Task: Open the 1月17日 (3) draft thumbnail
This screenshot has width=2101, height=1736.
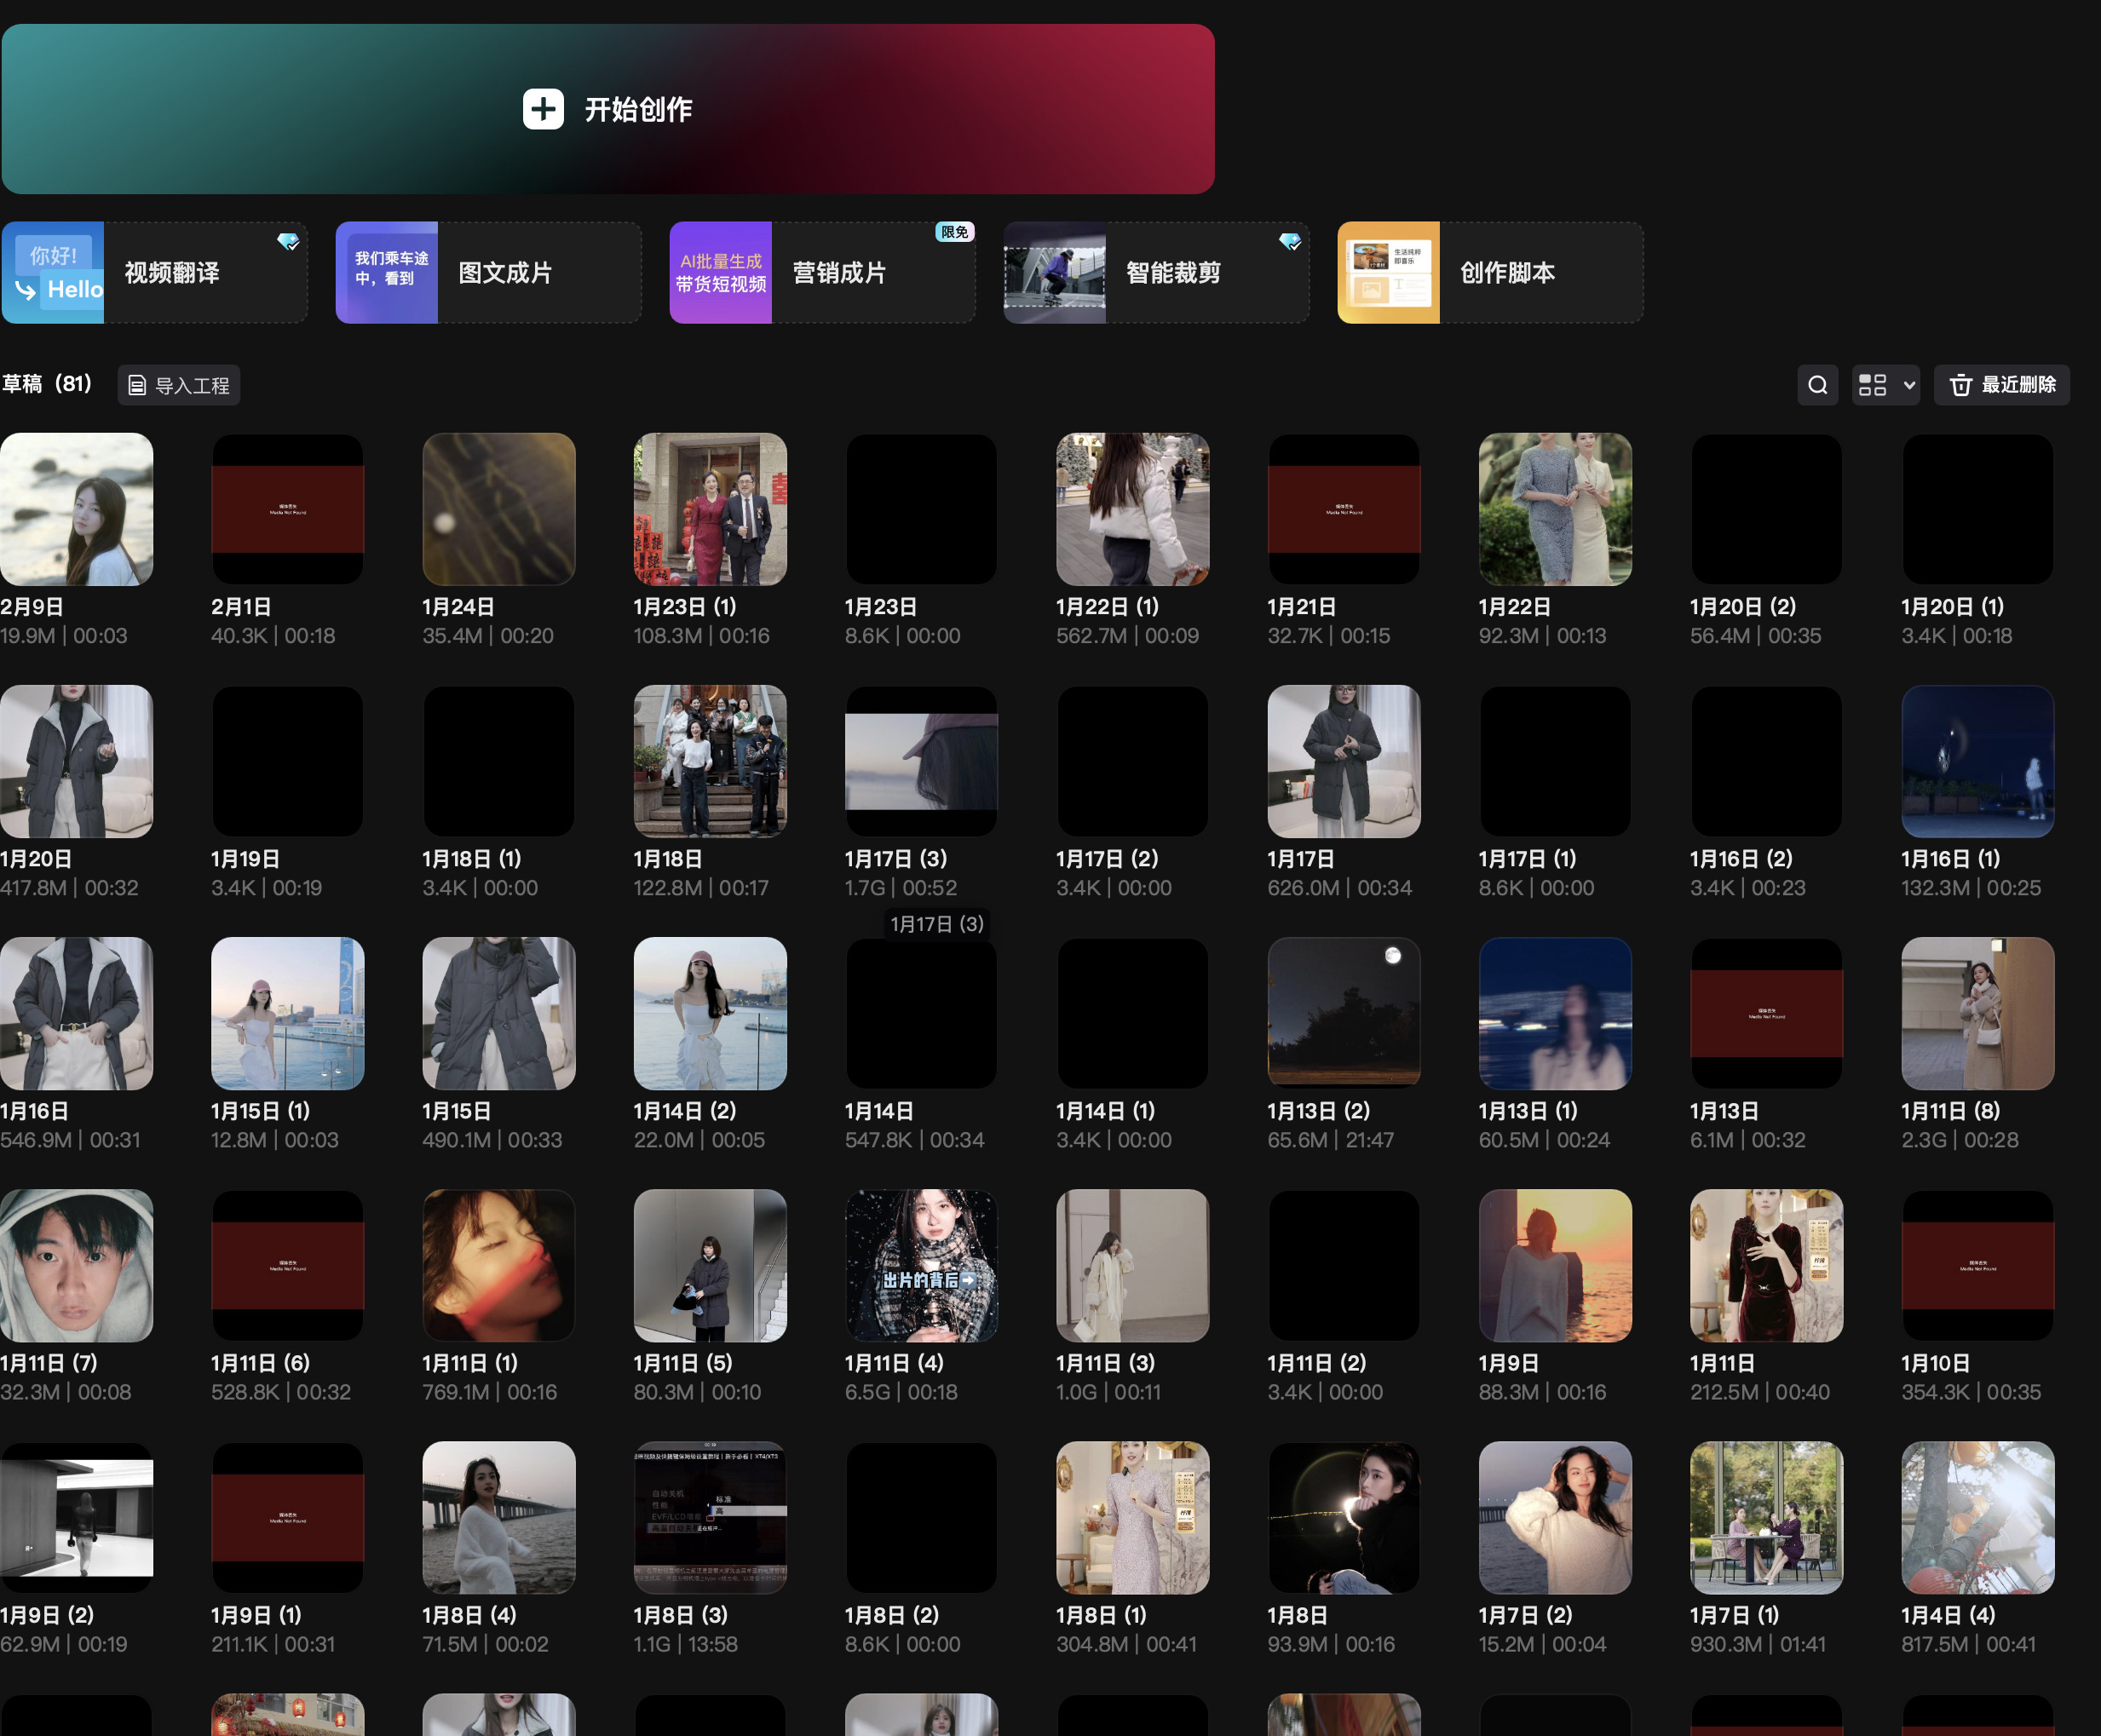Action: 922,761
